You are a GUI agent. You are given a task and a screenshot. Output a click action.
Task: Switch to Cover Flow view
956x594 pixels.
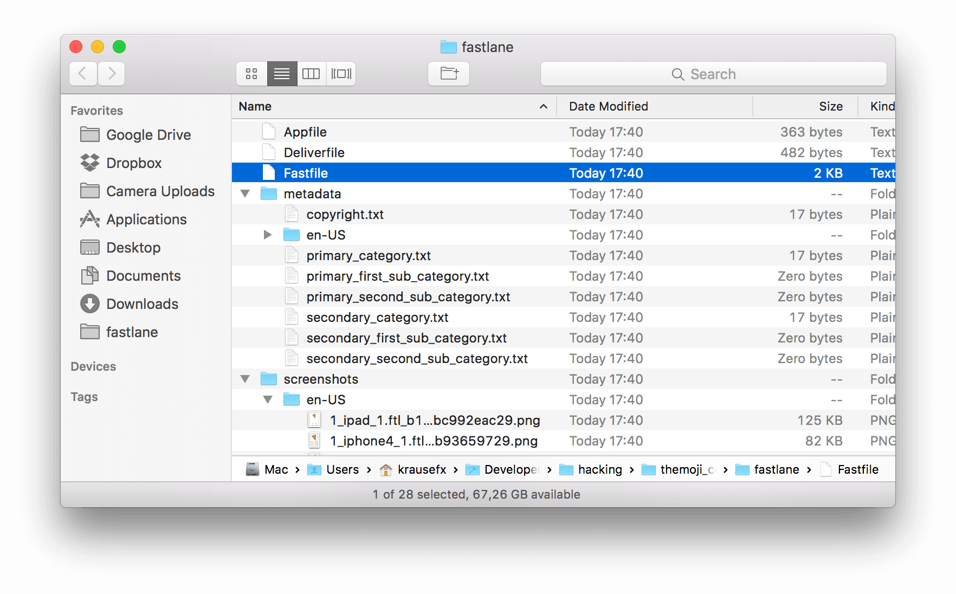click(341, 74)
